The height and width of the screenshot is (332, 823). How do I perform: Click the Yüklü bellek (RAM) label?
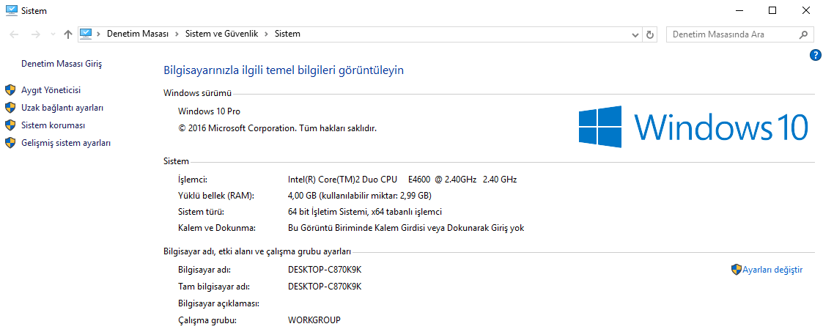216,196
